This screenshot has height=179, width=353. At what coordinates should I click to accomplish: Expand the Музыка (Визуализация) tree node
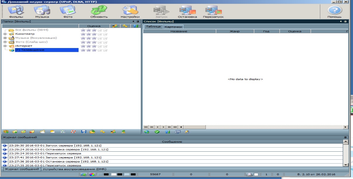tap(5, 38)
